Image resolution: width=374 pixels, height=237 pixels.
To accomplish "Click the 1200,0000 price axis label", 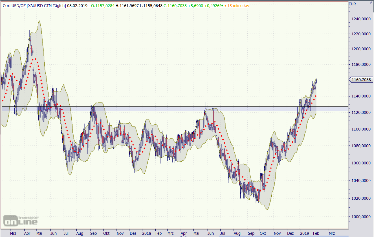I will point(361,49).
